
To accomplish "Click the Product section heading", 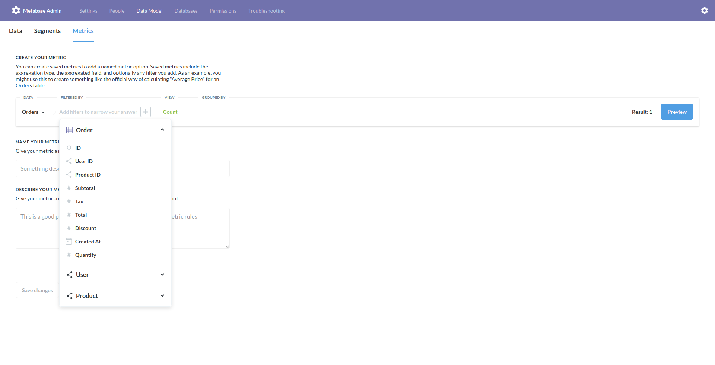I will (87, 296).
